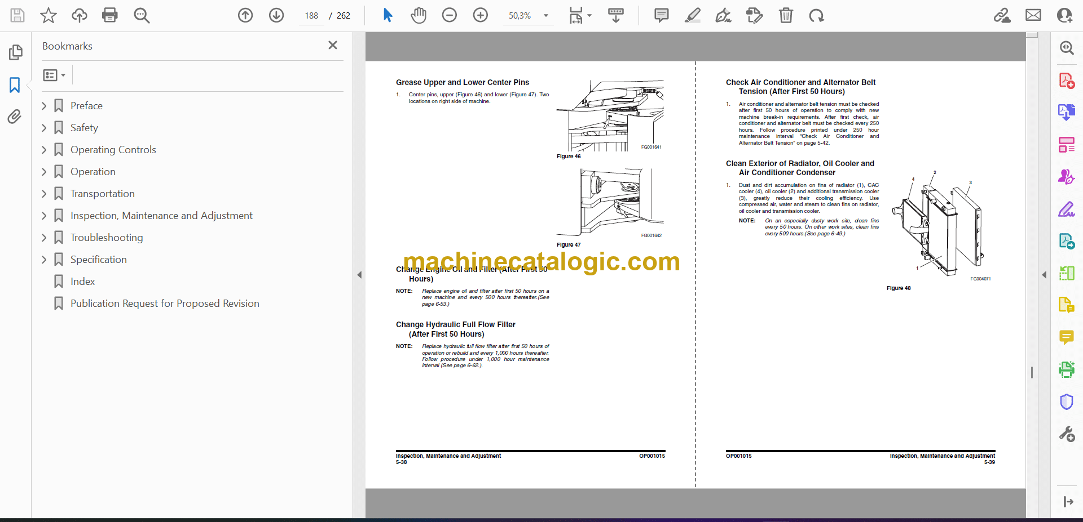Open Publication Request for Proposed Revision bookmark
Viewport: 1083px width, 522px height.
[x=165, y=304]
